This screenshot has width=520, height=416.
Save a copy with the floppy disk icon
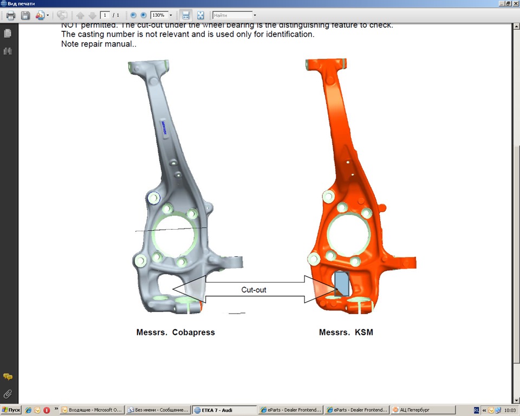[x=25, y=15]
